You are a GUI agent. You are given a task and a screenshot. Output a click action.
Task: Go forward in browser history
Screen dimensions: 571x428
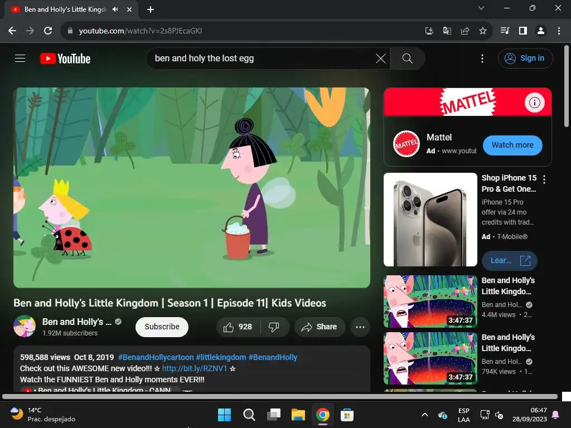point(30,31)
